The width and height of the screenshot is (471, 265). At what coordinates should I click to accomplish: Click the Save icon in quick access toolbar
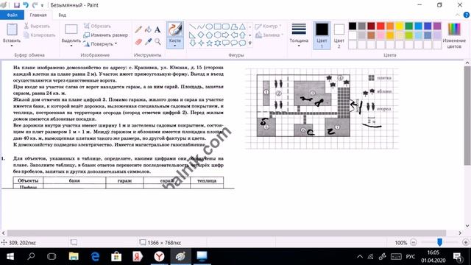17,5
